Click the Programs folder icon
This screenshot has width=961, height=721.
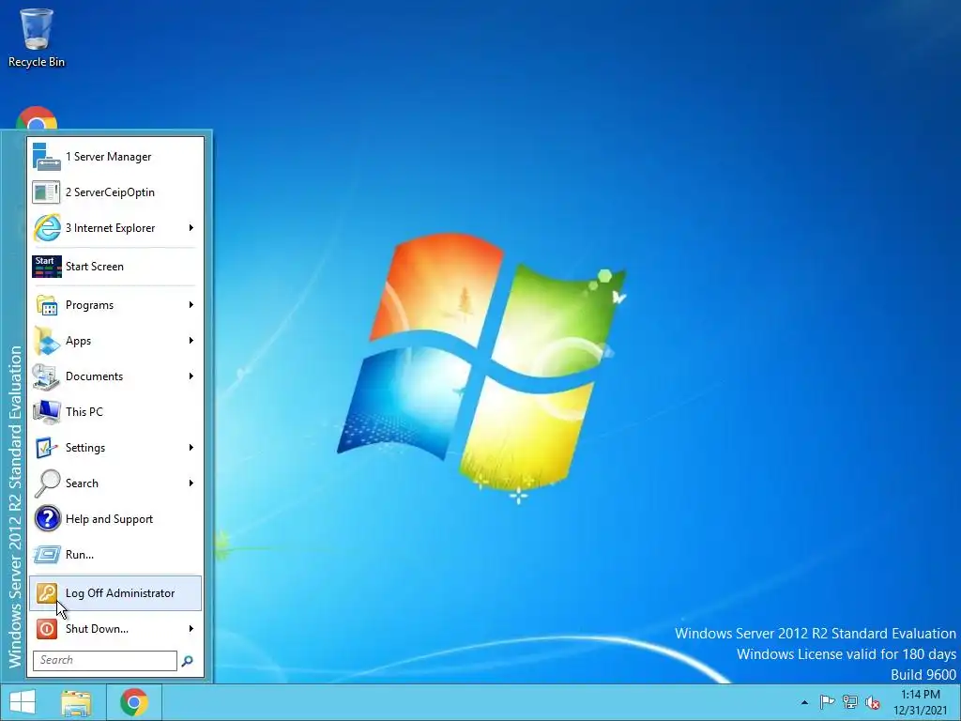click(x=47, y=305)
